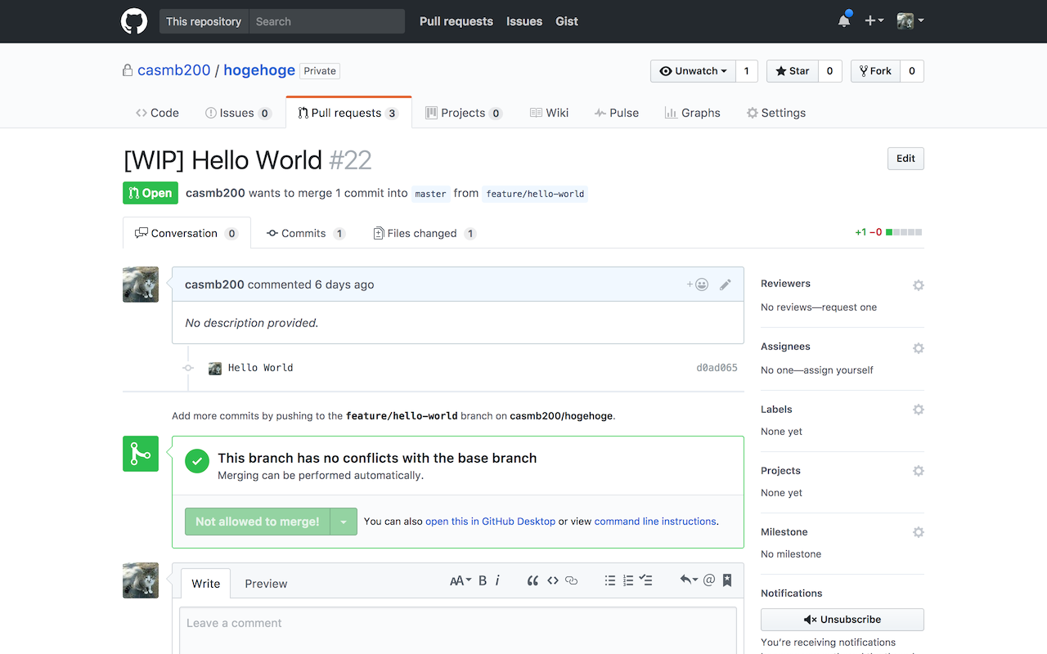This screenshot has width=1047, height=654.
Task: Open the feature/hello-world branch label
Action: pos(535,194)
